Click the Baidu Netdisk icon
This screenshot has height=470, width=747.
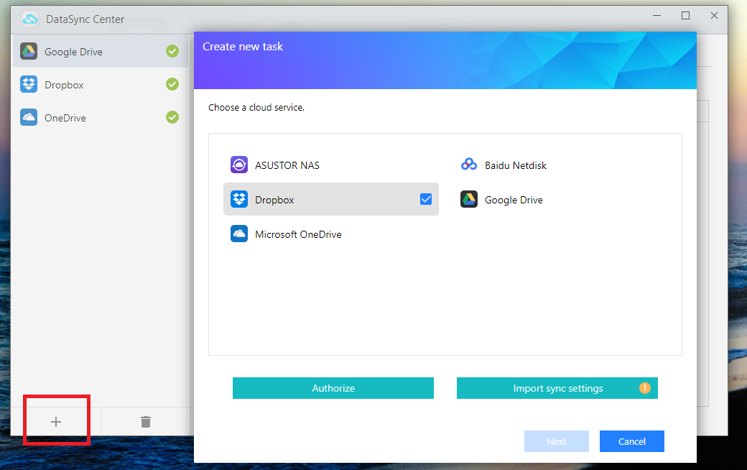(469, 165)
